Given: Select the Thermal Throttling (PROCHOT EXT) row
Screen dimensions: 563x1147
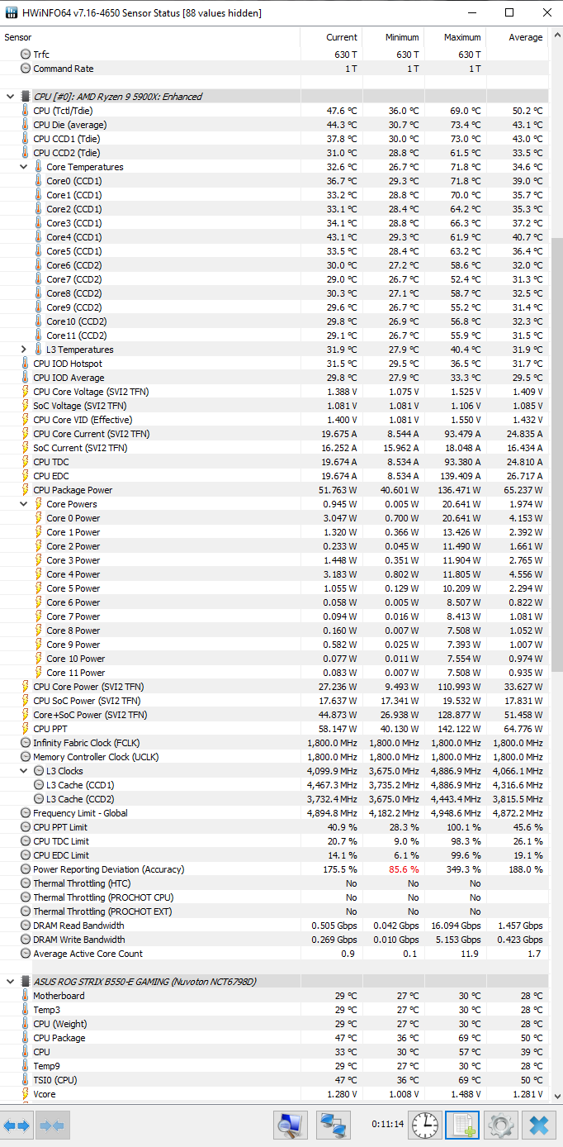Looking at the screenshot, I should pyautogui.click(x=274, y=911).
